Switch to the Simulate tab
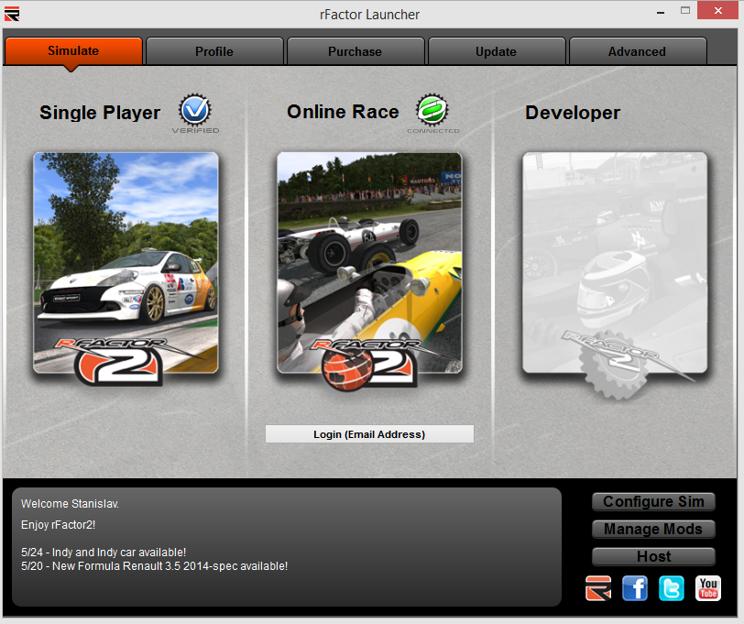 (x=73, y=51)
